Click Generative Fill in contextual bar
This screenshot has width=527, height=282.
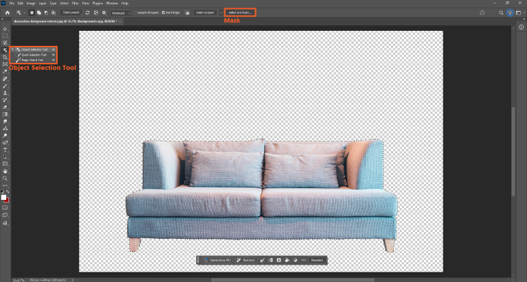pos(217,260)
